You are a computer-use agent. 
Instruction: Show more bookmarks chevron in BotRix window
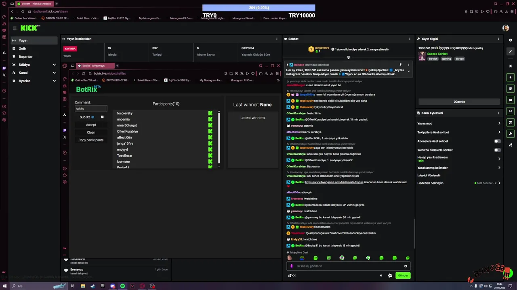(x=278, y=80)
